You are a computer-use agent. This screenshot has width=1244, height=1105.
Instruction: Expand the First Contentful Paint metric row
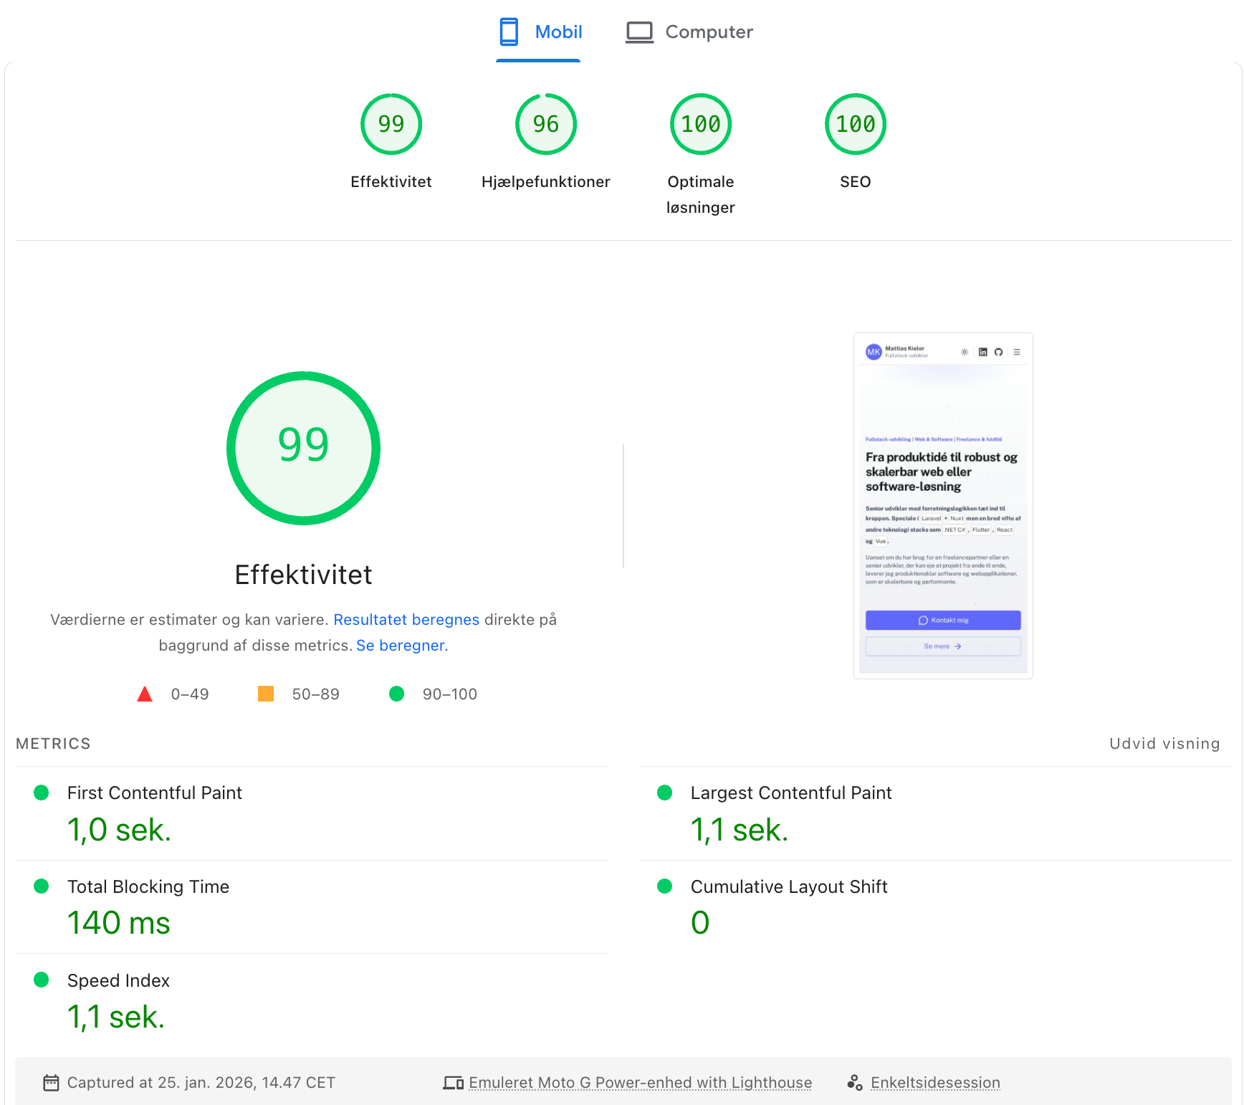tap(154, 793)
